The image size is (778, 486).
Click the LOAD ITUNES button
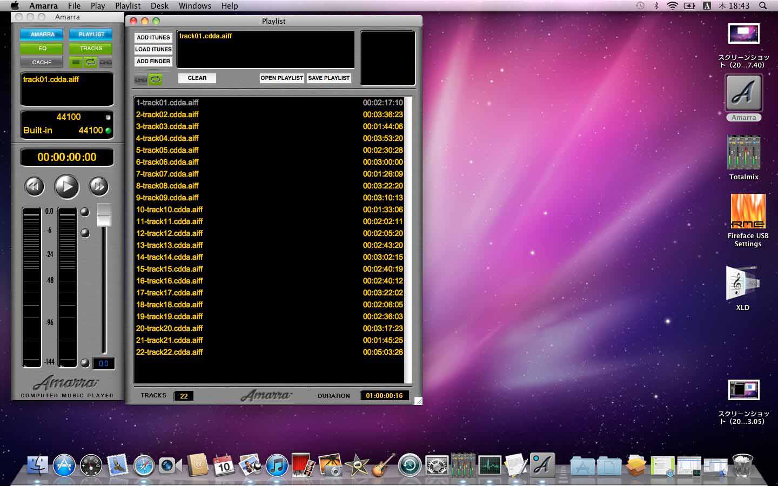153,49
